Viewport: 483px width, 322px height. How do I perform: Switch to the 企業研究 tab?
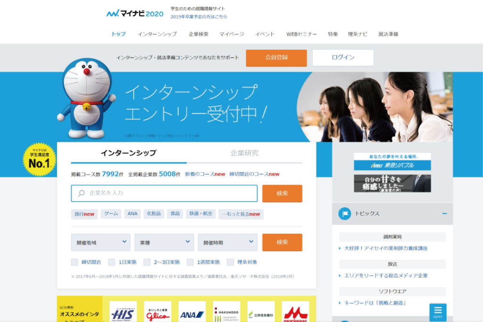[x=245, y=153]
